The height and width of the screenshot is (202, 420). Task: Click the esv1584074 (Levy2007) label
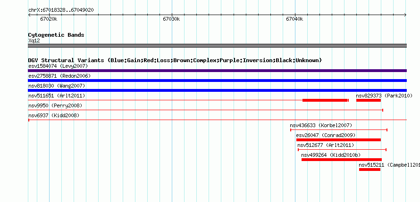click(58, 66)
